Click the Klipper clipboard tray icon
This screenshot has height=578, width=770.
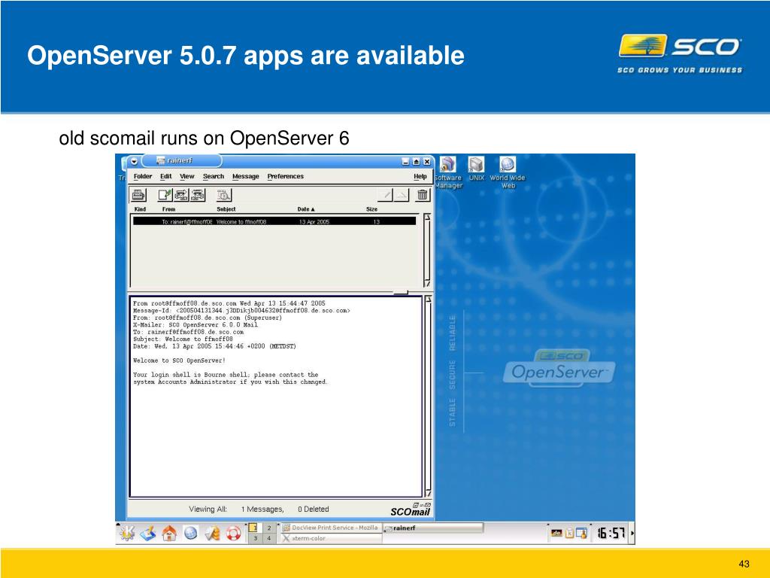coord(570,533)
